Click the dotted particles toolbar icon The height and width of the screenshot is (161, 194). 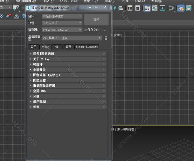coord(2,16)
